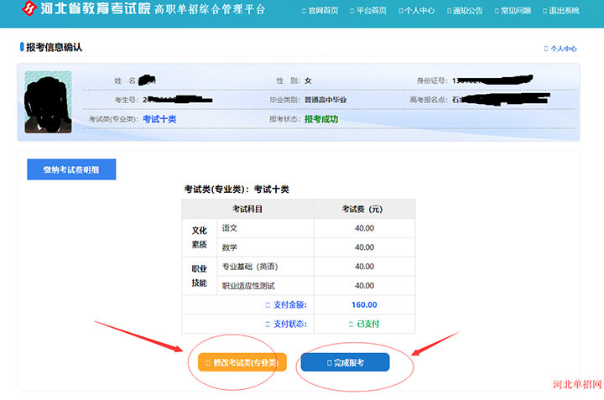Click the blue 考试十类 value in info panel
This screenshot has width=604, height=400.
(x=159, y=119)
